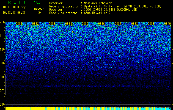This screenshot has height=110, width=173.
Task: Click the 0632 time marker
Action: point(35,24)
